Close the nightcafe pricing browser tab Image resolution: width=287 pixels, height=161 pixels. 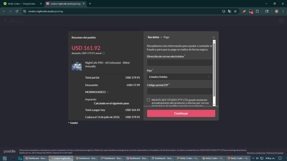[x=84, y=4]
